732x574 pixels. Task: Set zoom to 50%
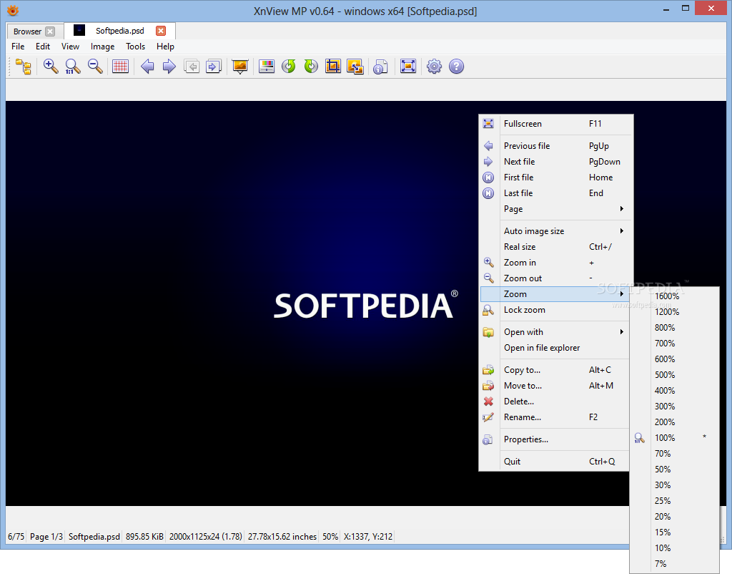(675, 470)
